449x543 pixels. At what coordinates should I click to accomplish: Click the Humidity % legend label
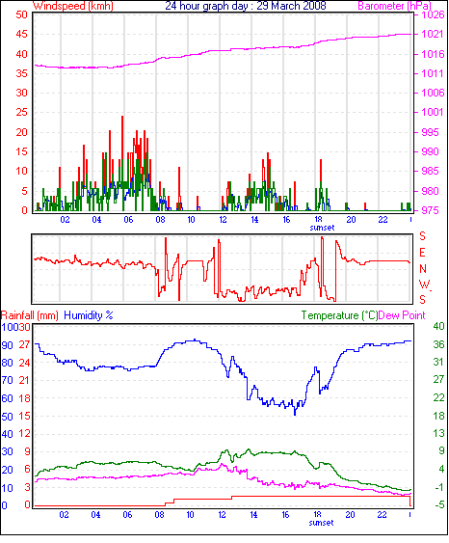(x=89, y=315)
